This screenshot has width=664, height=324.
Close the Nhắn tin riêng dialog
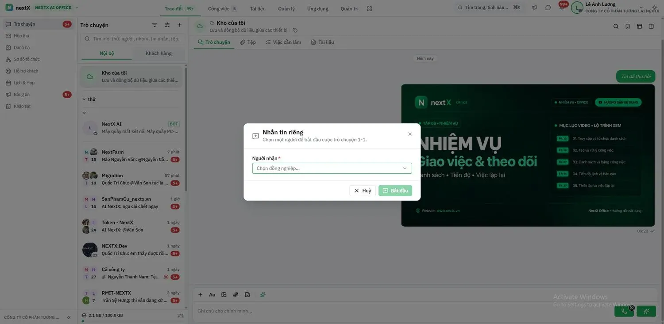(410, 134)
